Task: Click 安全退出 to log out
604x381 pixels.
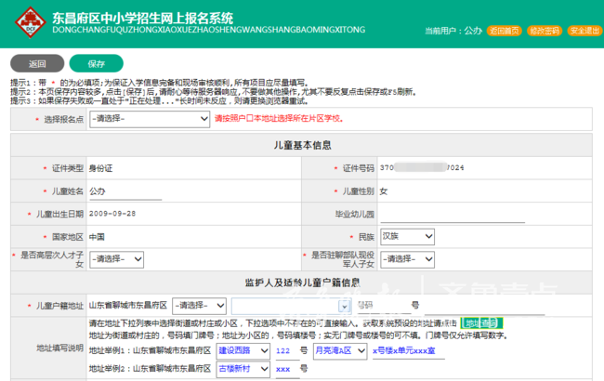Action: point(584,31)
